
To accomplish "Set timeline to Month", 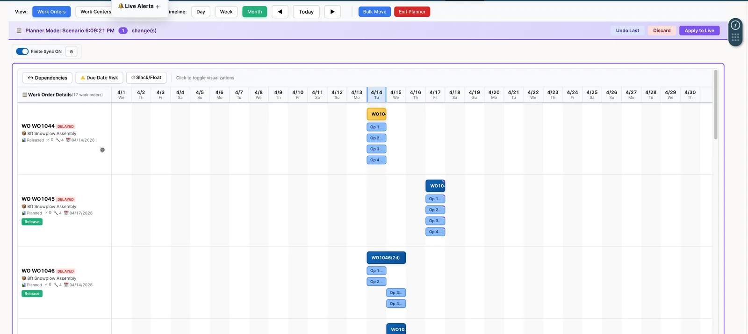I will (x=255, y=12).
